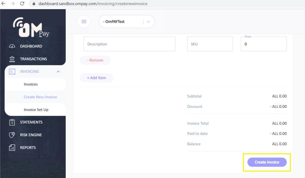The height and width of the screenshot is (178, 305).
Task: Collapse the Invoicing menu chevron
Action: [58, 72]
